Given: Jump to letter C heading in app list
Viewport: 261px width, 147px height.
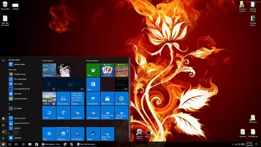Looking at the screenshot, I should coord(9,134).
